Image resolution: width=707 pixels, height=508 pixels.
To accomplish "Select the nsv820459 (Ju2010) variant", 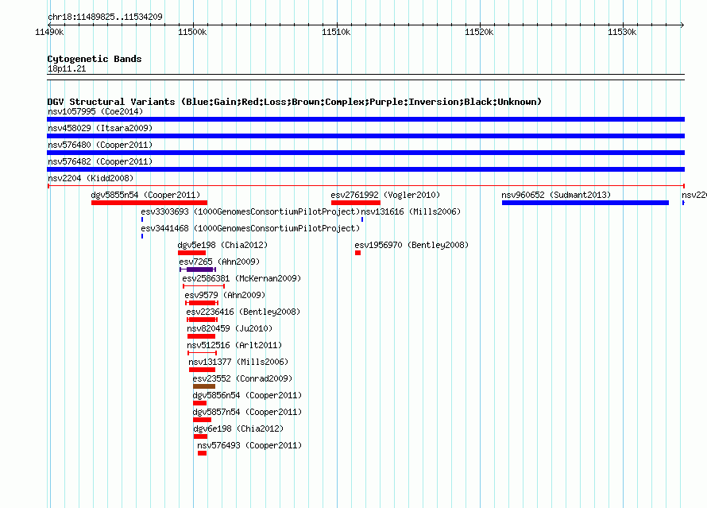I will pos(201,336).
